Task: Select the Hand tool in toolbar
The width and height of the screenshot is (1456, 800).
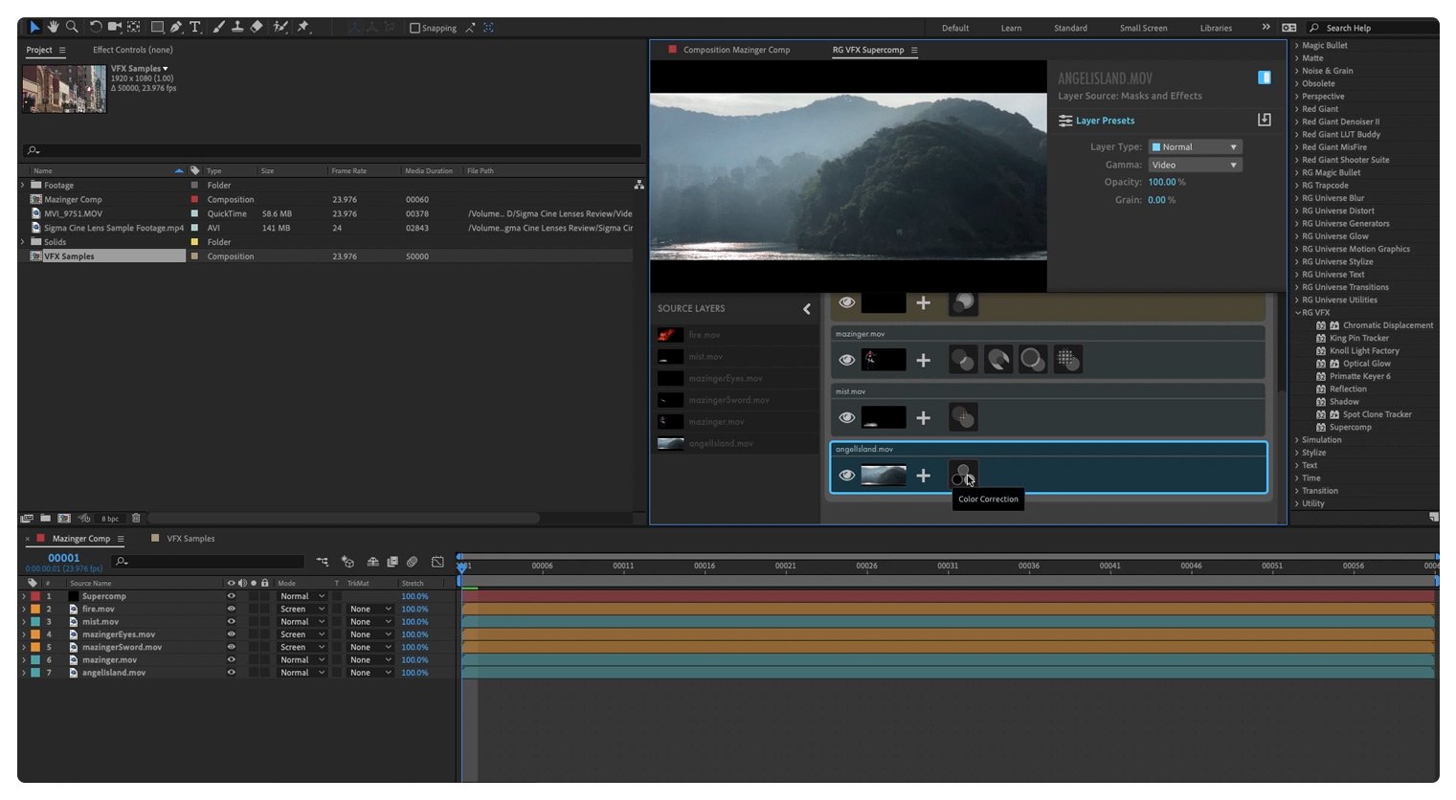Action: (54, 27)
